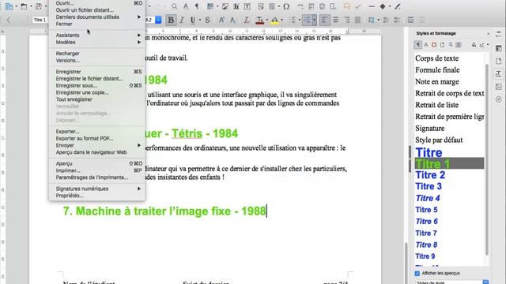Check Afficher les aperçus checkbox
506x284 pixels.
(x=417, y=274)
